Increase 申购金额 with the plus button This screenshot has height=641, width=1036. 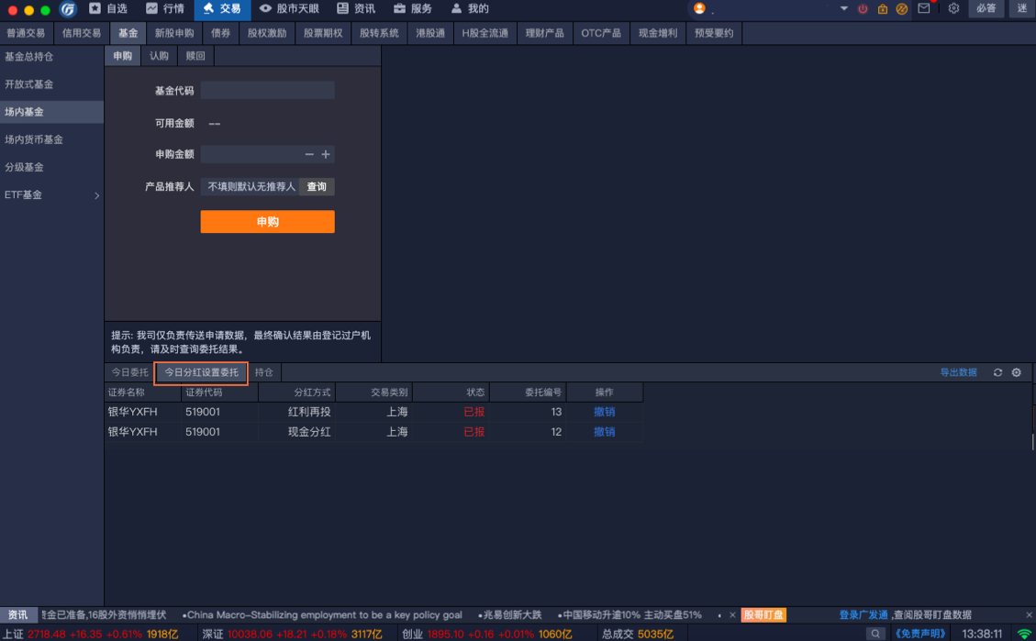tap(326, 155)
